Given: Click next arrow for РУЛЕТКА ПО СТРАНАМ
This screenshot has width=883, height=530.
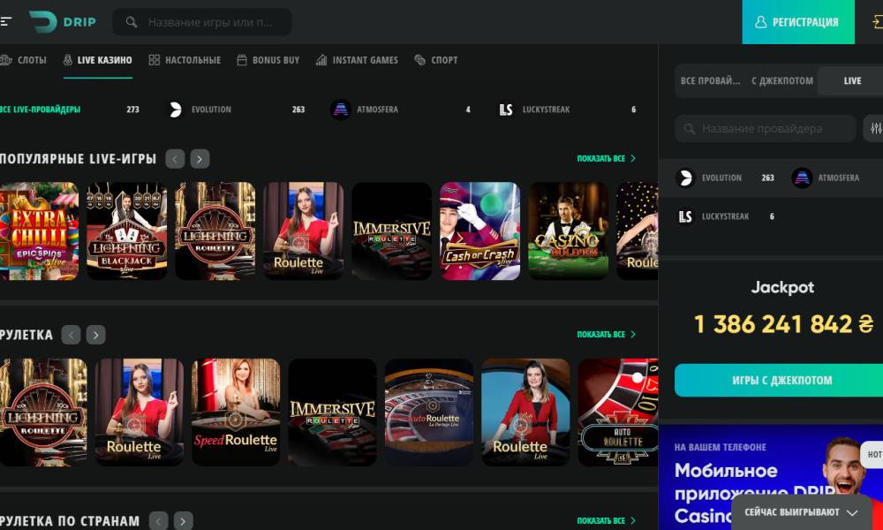Looking at the screenshot, I should [183, 521].
